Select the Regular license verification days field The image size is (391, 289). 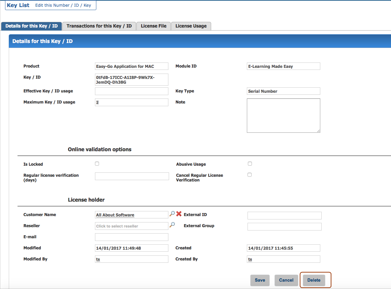132,176
